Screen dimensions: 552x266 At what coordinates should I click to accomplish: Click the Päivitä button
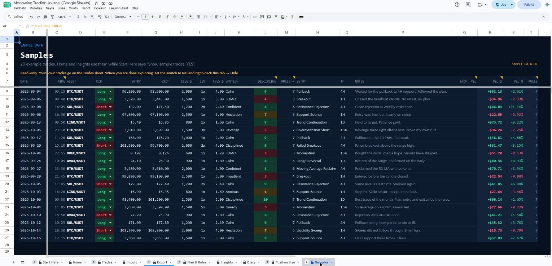(529, 5)
